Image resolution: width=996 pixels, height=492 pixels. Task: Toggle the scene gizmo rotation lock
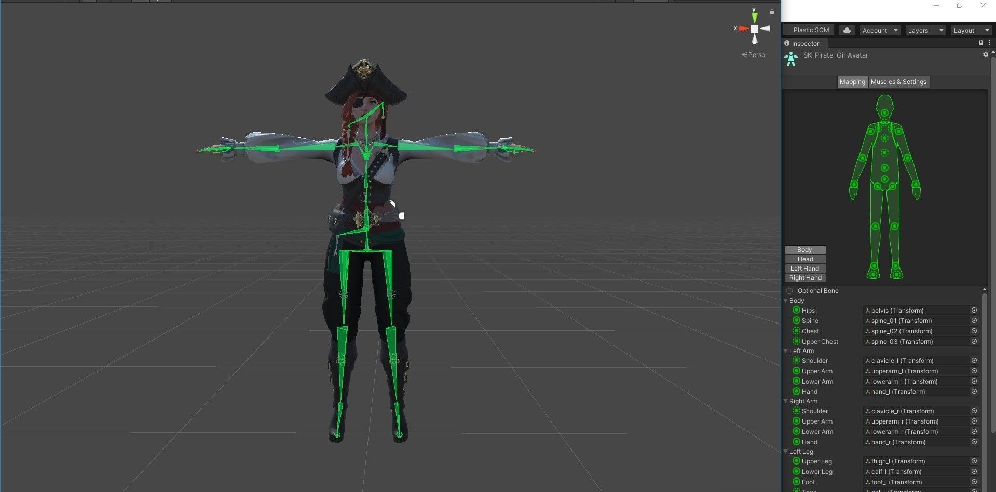[772, 12]
